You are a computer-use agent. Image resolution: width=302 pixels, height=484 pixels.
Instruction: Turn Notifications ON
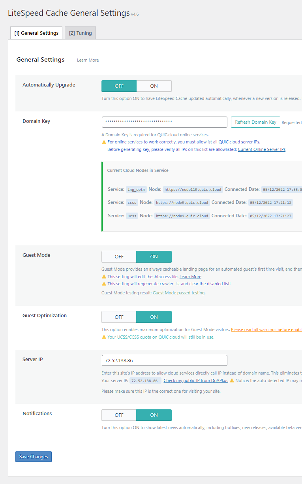pyautogui.click(x=154, y=415)
